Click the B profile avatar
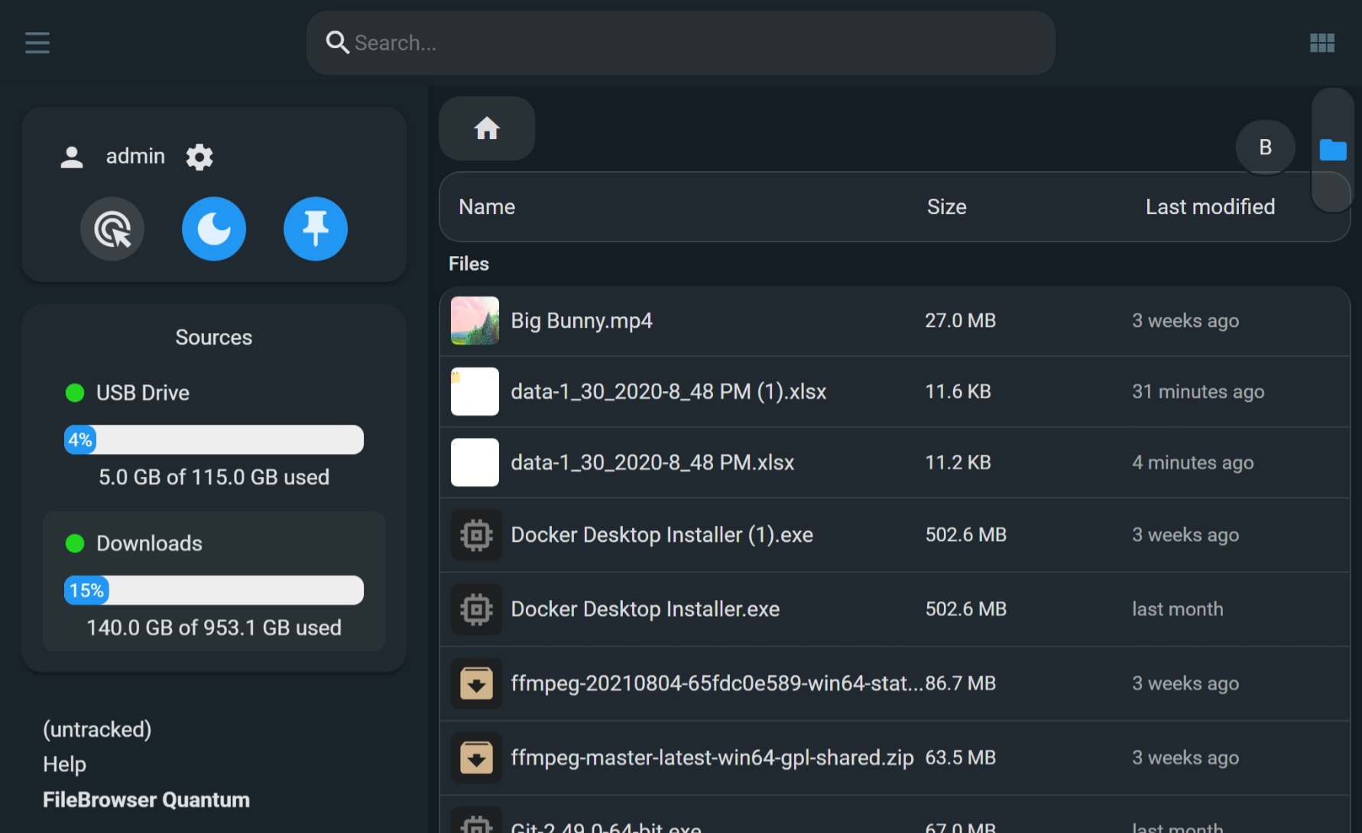This screenshot has height=833, width=1362. click(1265, 147)
